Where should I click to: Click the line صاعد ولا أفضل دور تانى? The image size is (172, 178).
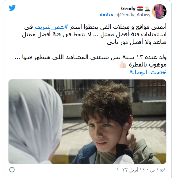tap(137, 42)
